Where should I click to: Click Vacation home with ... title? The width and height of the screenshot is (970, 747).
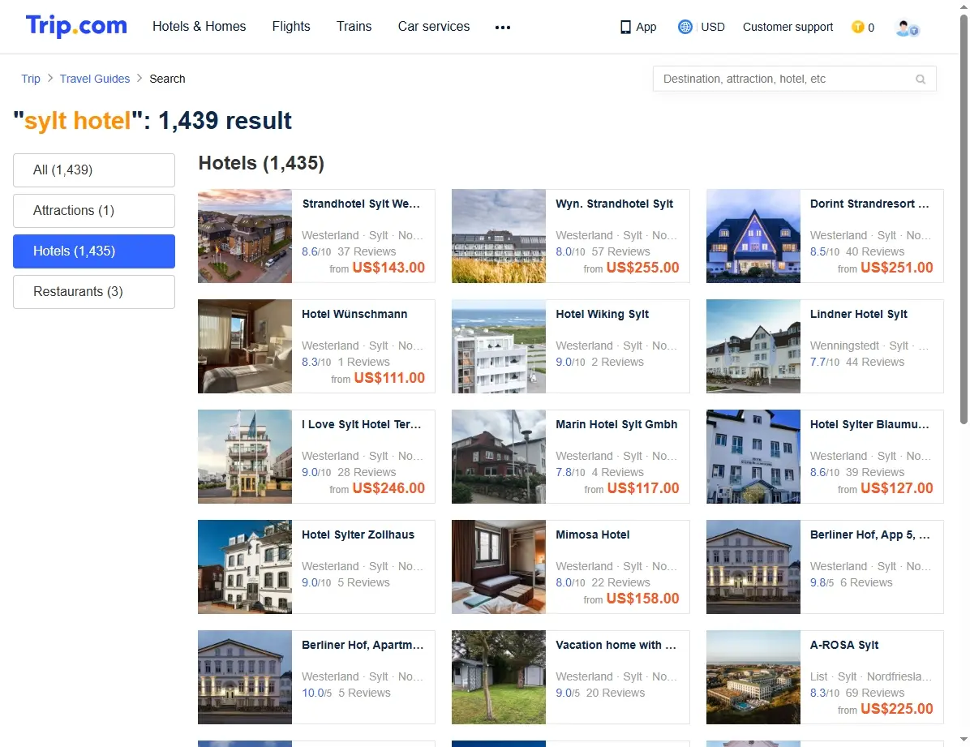(616, 645)
